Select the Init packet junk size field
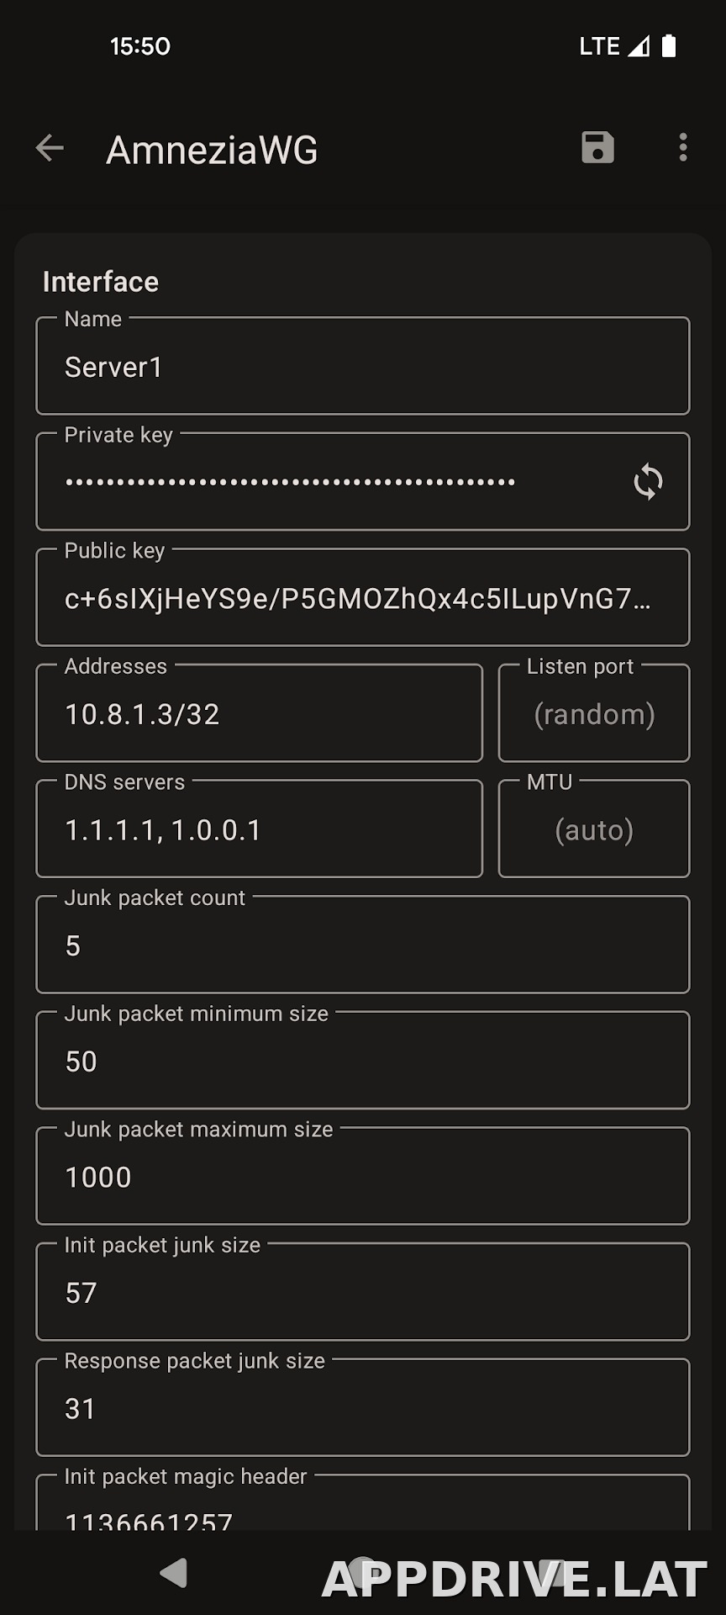The width and height of the screenshot is (726, 1615). [x=363, y=1291]
